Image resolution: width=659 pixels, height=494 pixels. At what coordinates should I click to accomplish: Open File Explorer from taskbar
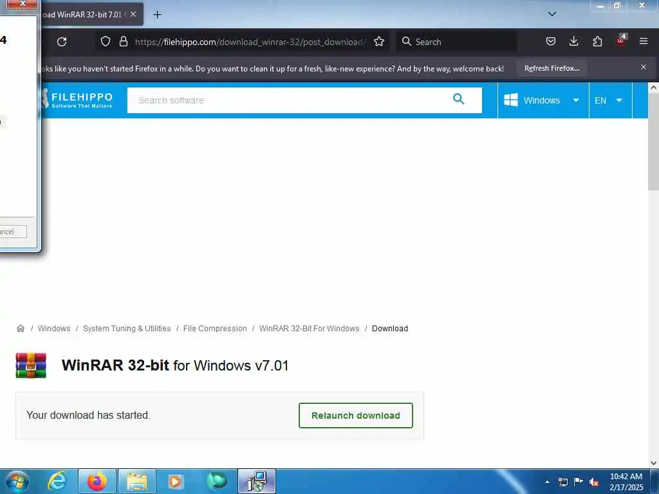[137, 481]
